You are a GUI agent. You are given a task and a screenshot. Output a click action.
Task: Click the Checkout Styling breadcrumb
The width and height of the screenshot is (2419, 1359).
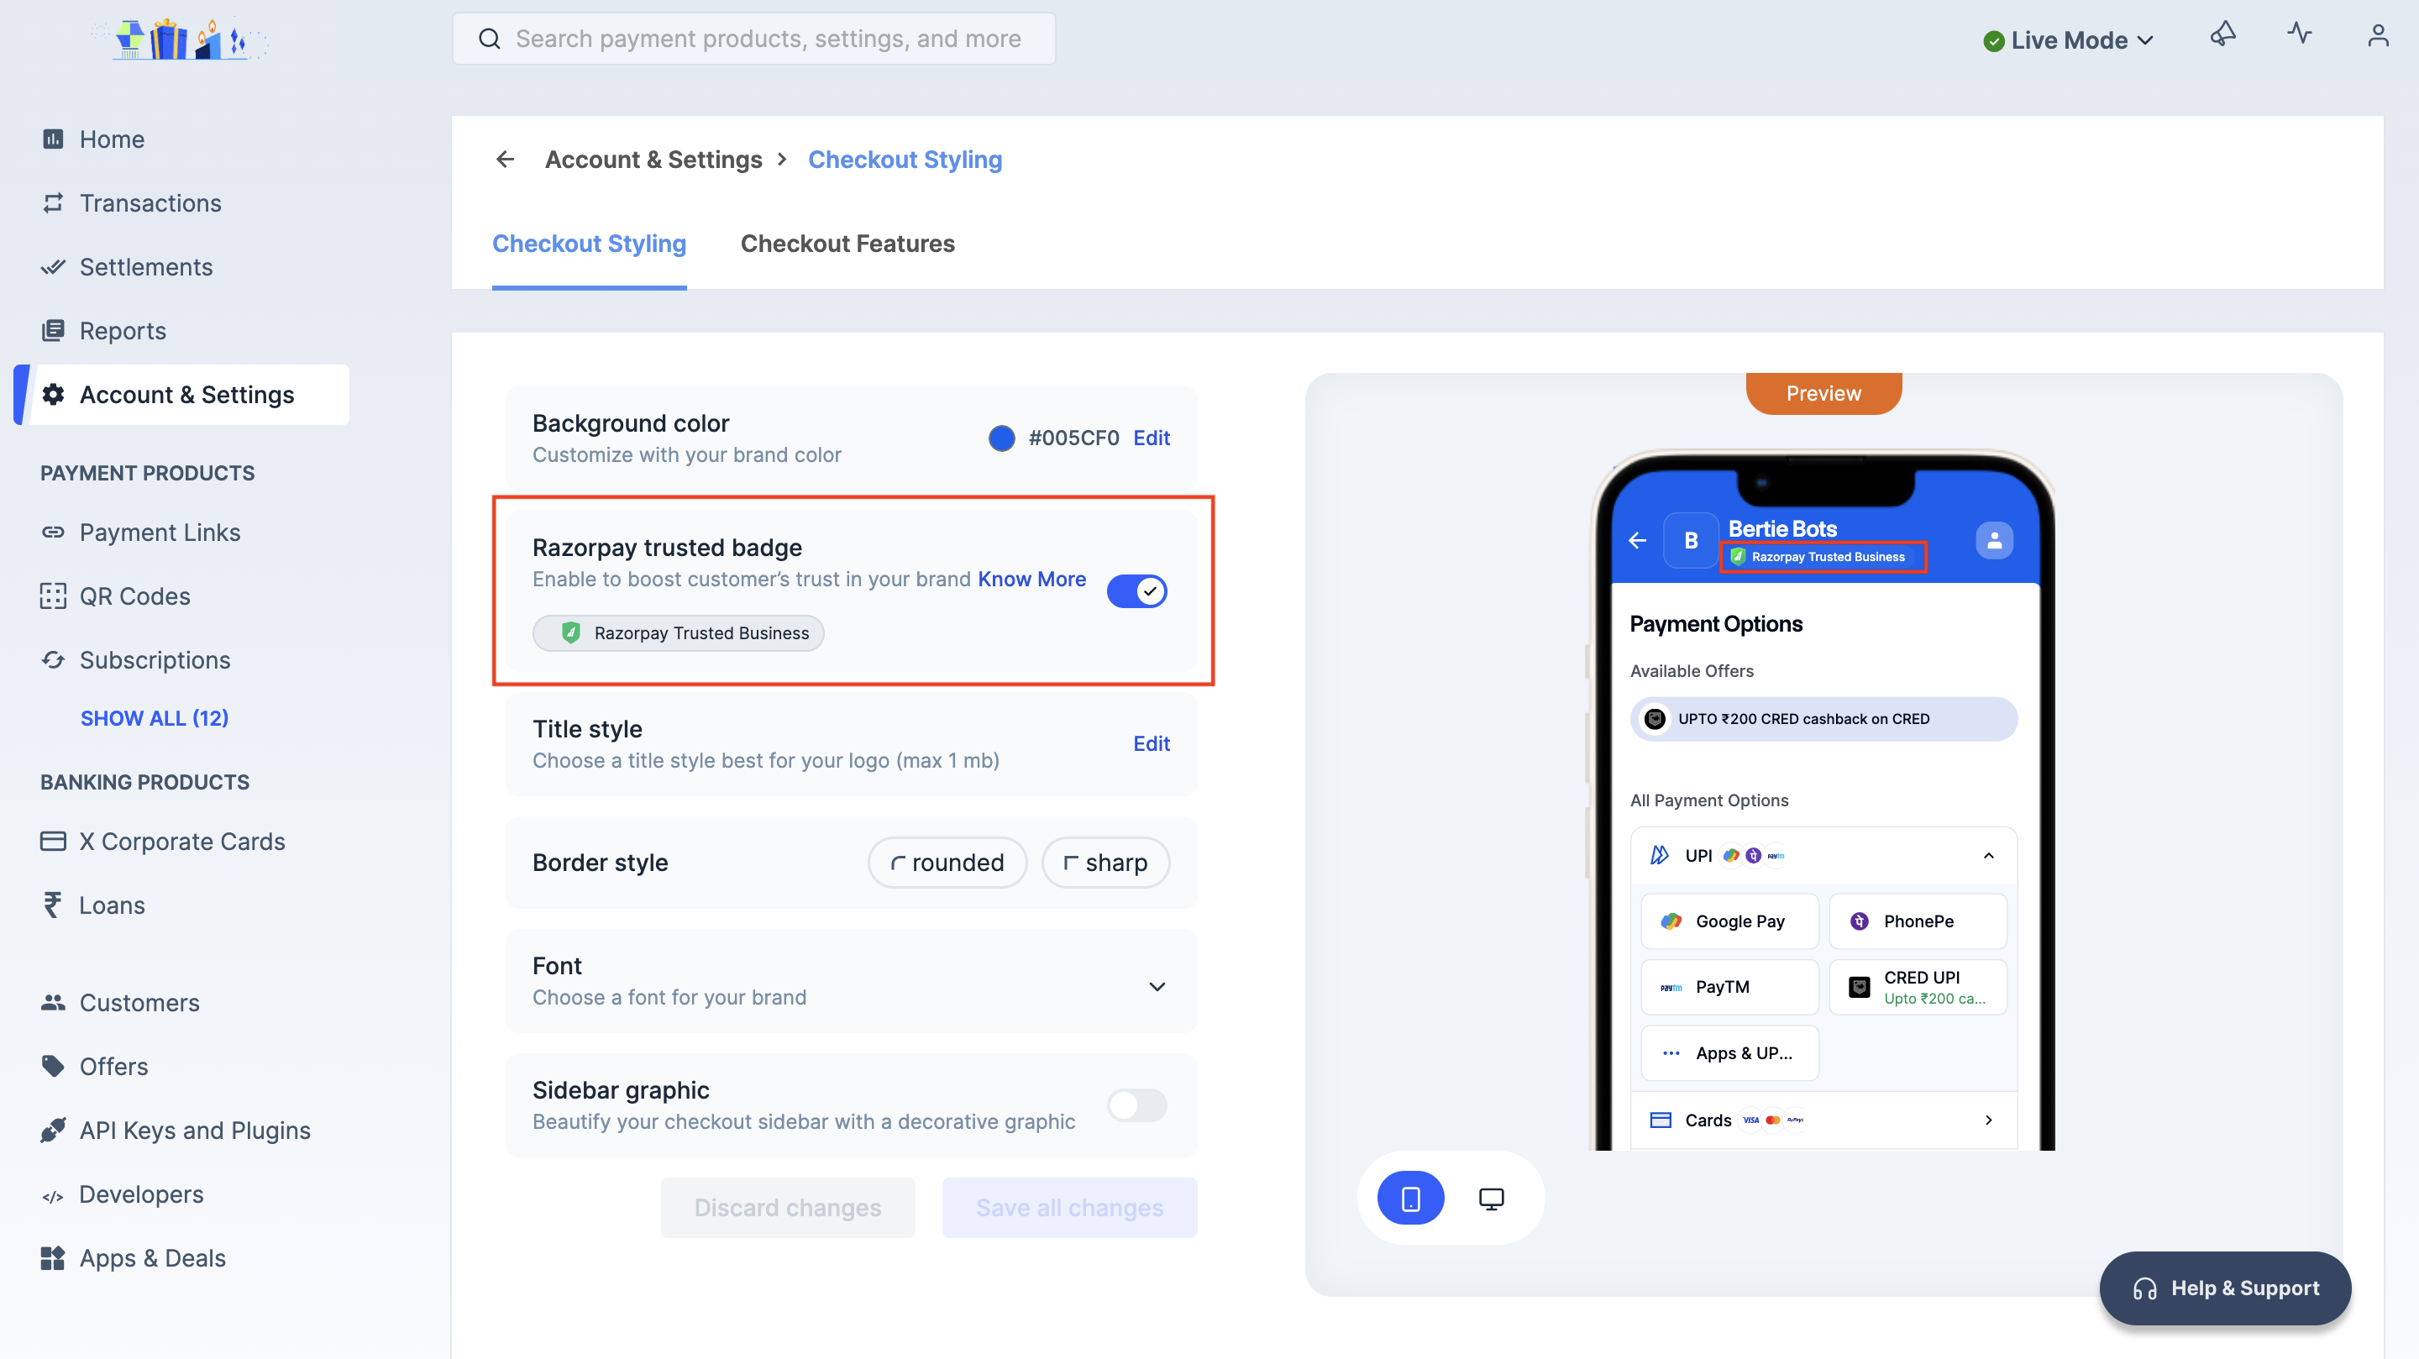click(905, 160)
